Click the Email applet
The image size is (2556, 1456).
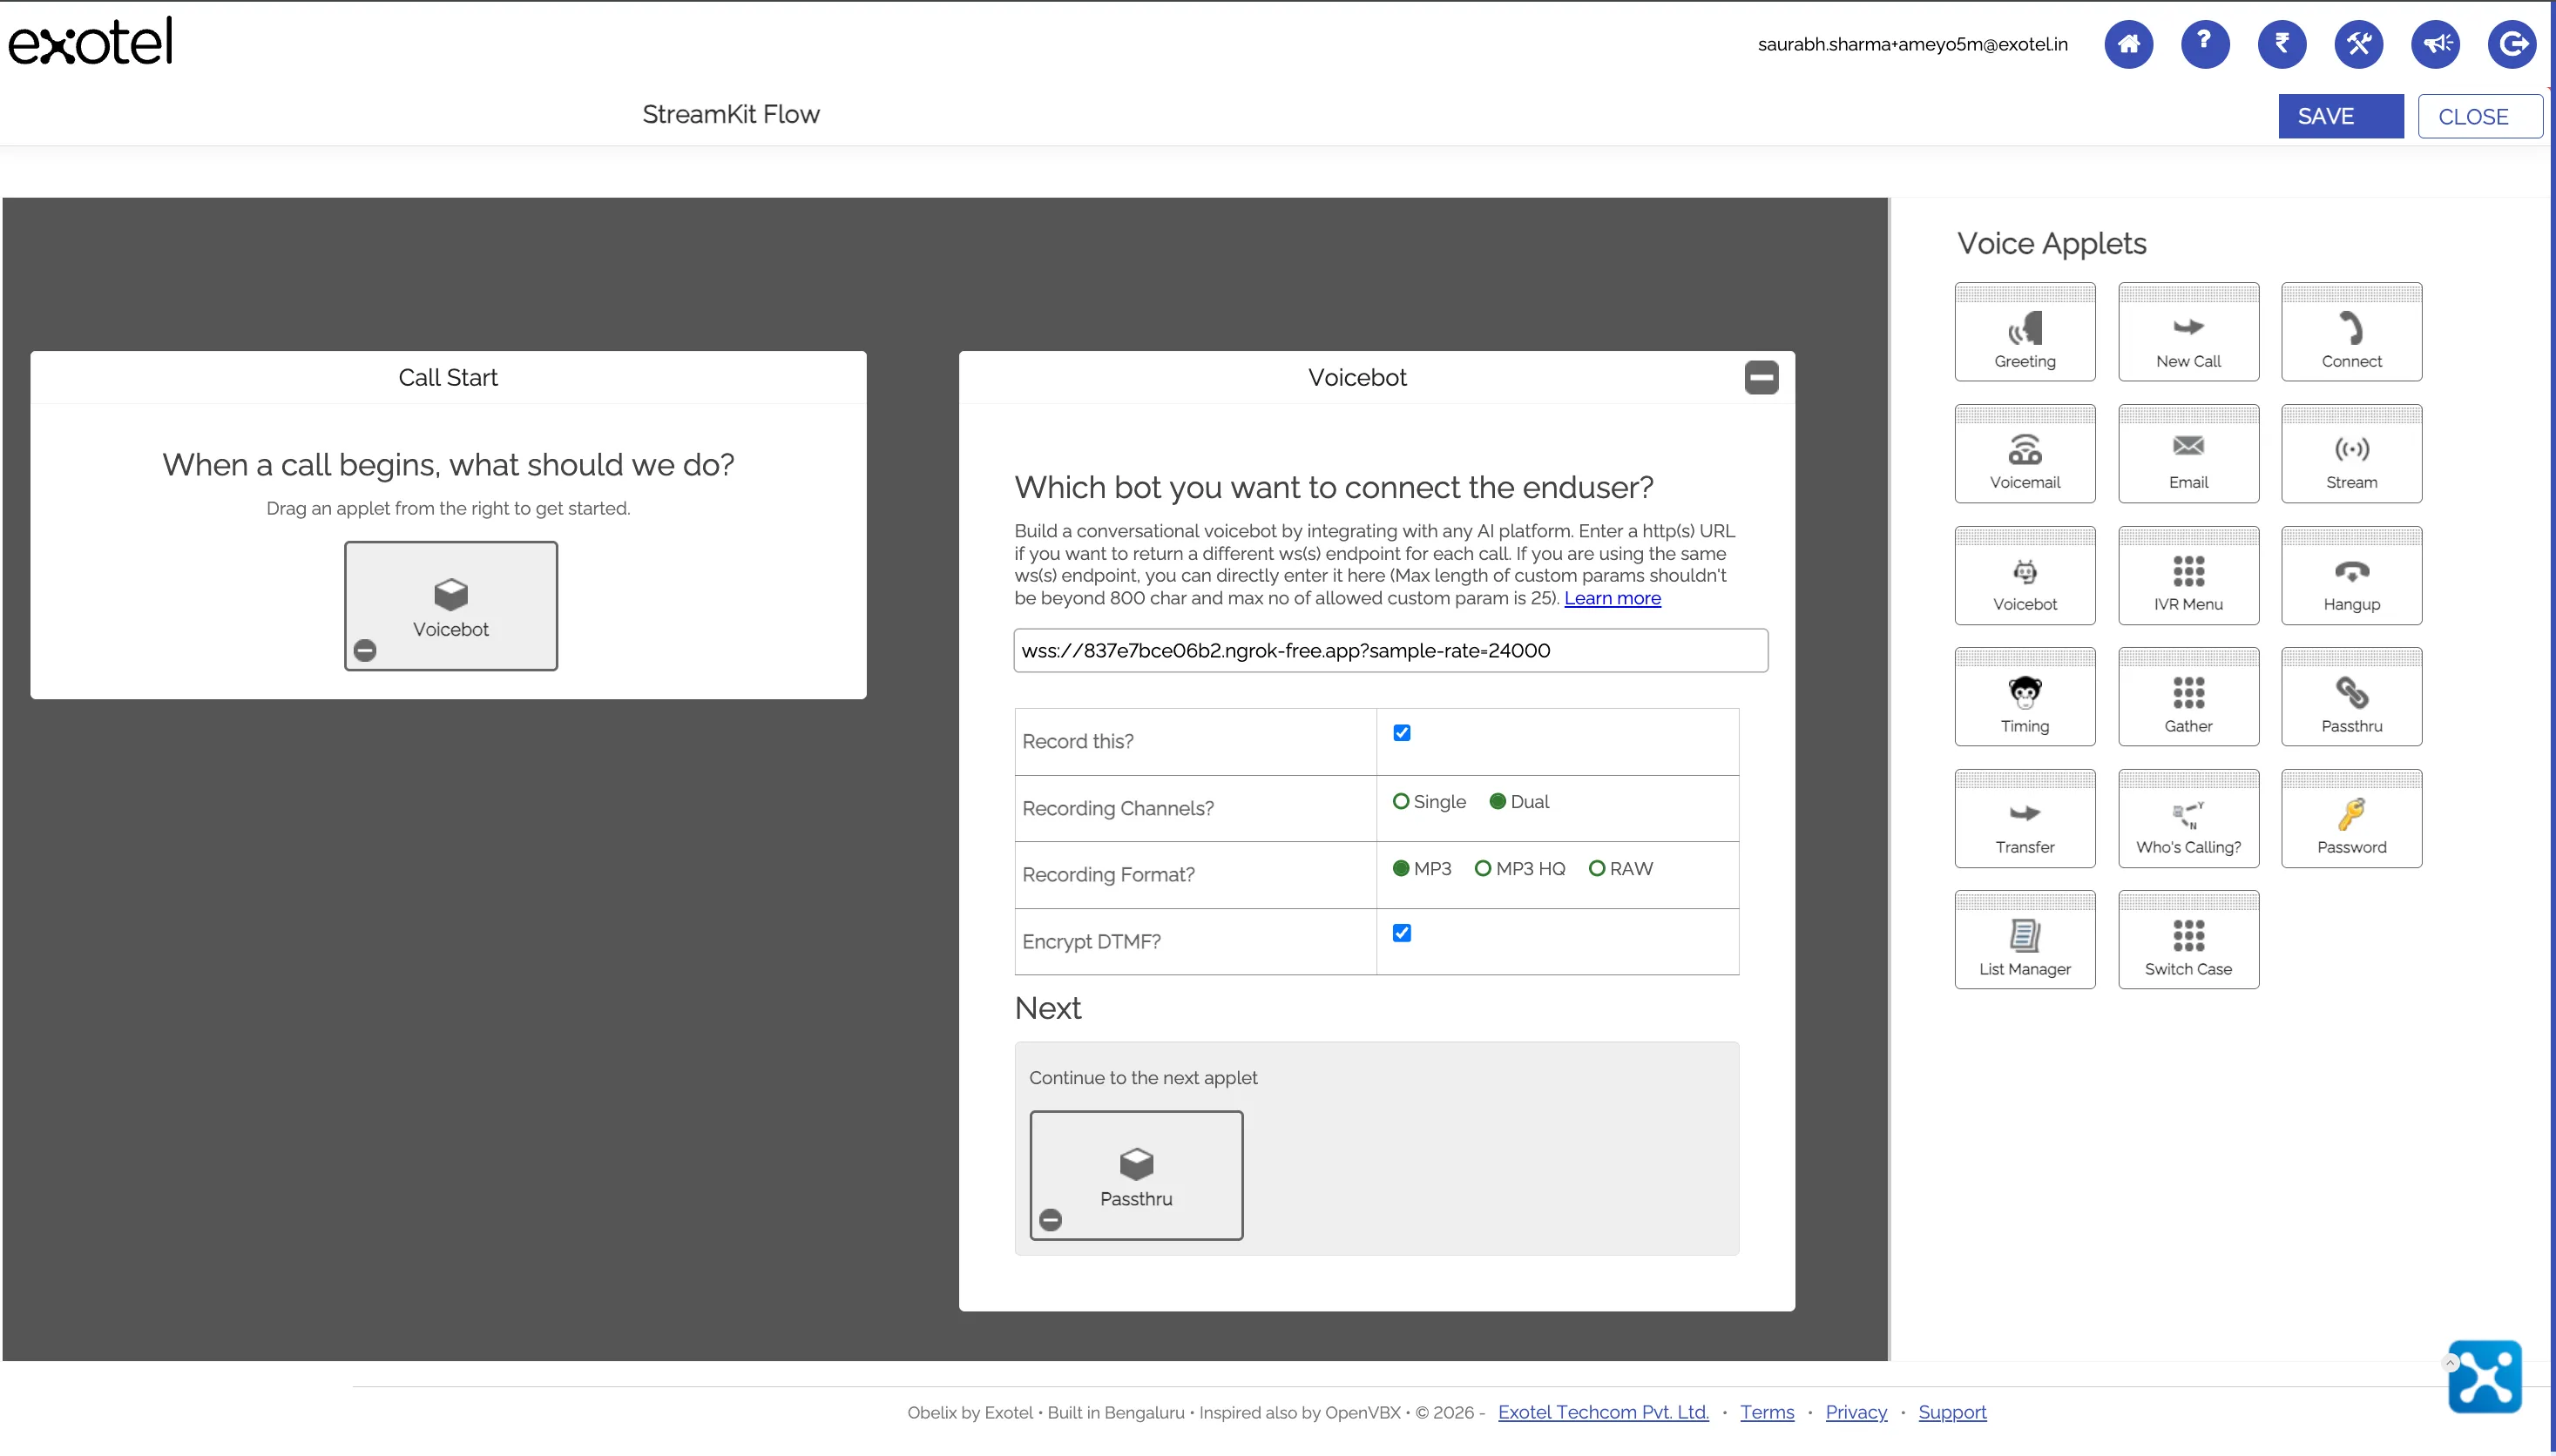pyautogui.click(x=2187, y=454)
